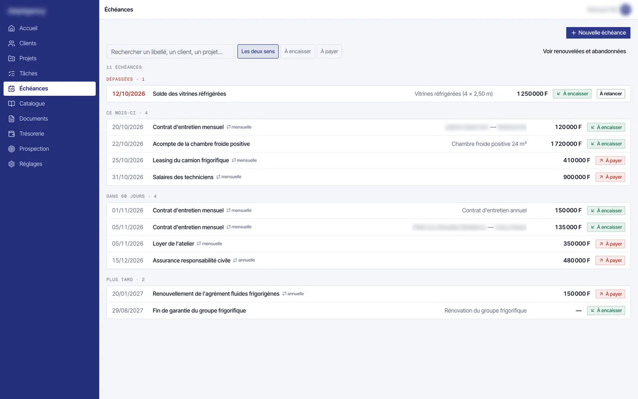
Task: Filter by 'À payer' toggle button
Action: tap(329, 51)
